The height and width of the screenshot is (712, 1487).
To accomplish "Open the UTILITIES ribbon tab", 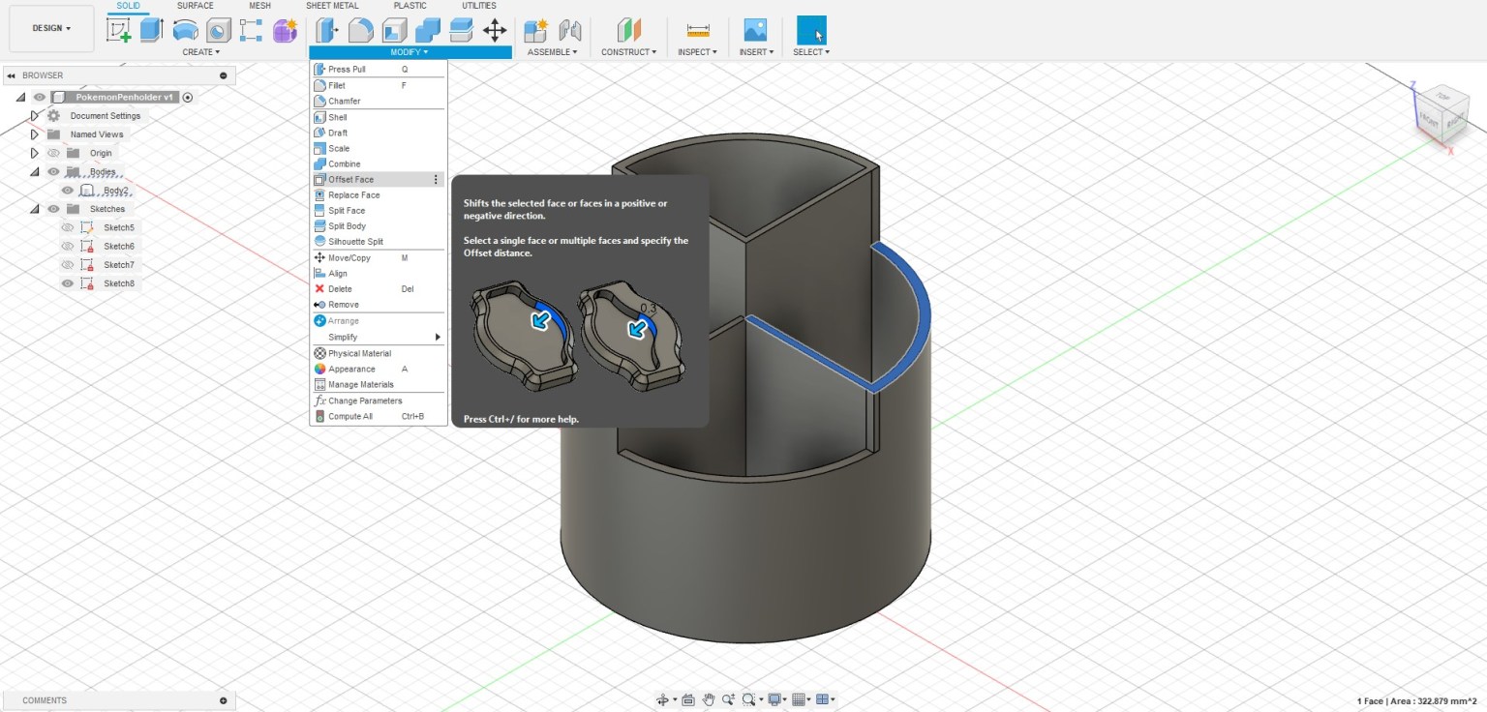I will (x=477, y=6).
